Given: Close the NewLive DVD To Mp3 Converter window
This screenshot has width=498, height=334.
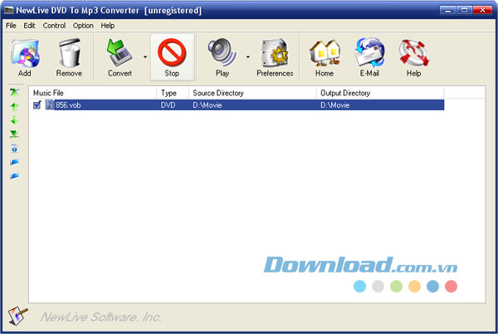Looking at the screenshot, I should 482,10.
